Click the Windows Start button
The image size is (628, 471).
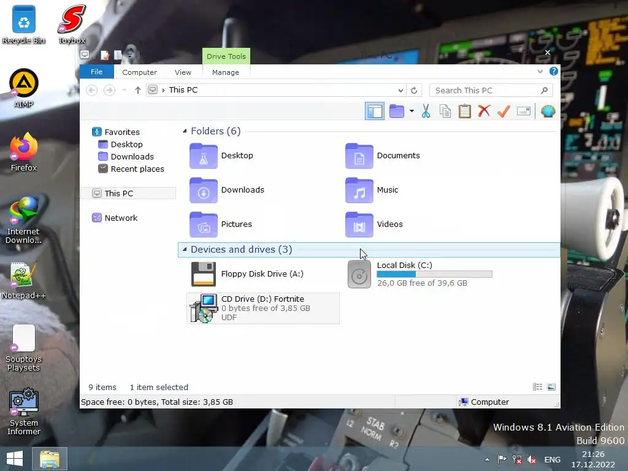[15, 459]
